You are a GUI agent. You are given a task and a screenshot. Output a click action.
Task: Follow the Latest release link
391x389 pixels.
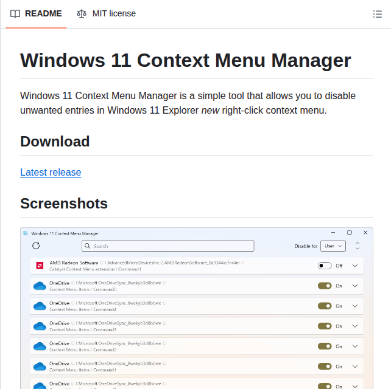(51, 172)
